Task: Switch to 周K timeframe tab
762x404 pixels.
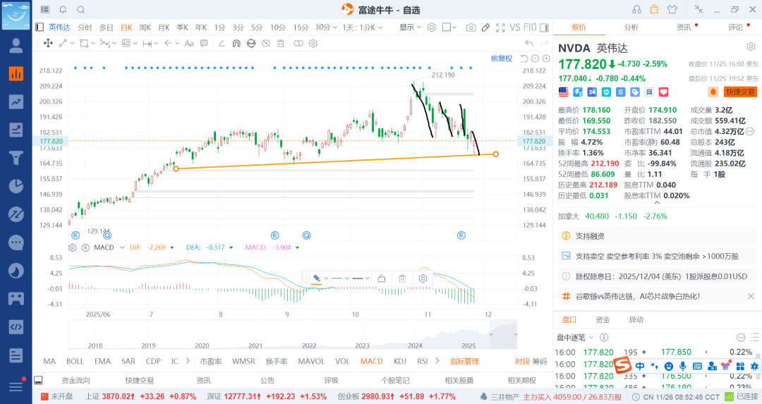Action: coord(145,27)
